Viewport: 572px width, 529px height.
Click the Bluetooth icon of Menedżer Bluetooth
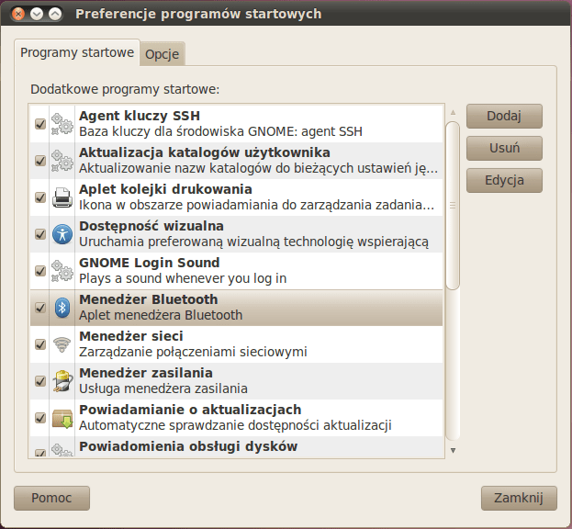pos(62,308)
